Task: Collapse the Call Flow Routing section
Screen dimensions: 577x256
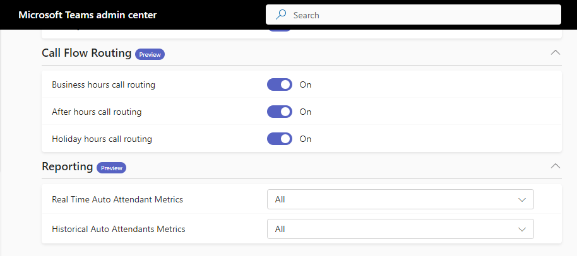Action: [556, 52]
